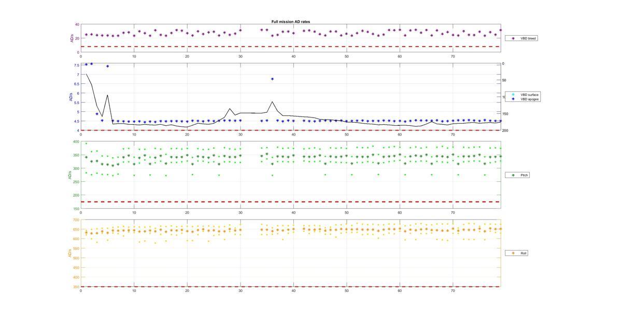622x322 pixels.
Task: Click the 700 tick on the Roll axis
Action: [76, 220]
